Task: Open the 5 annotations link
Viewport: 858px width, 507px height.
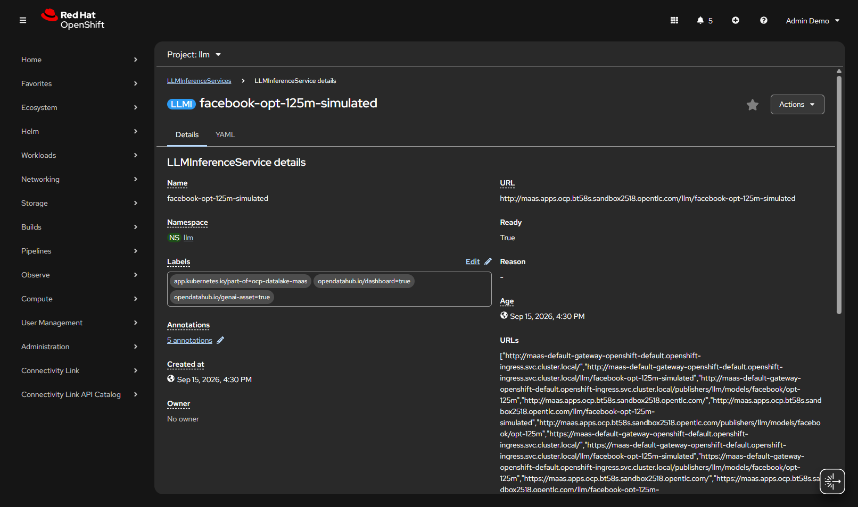Action: [189, 340]
